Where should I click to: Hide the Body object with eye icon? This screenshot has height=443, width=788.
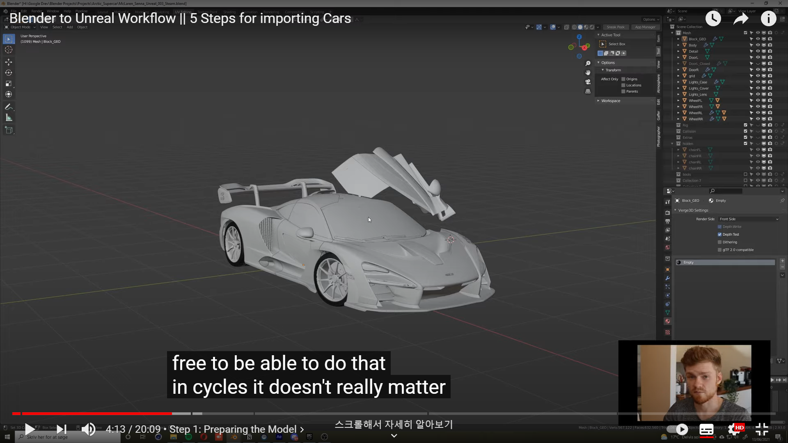tap(758, 45)
